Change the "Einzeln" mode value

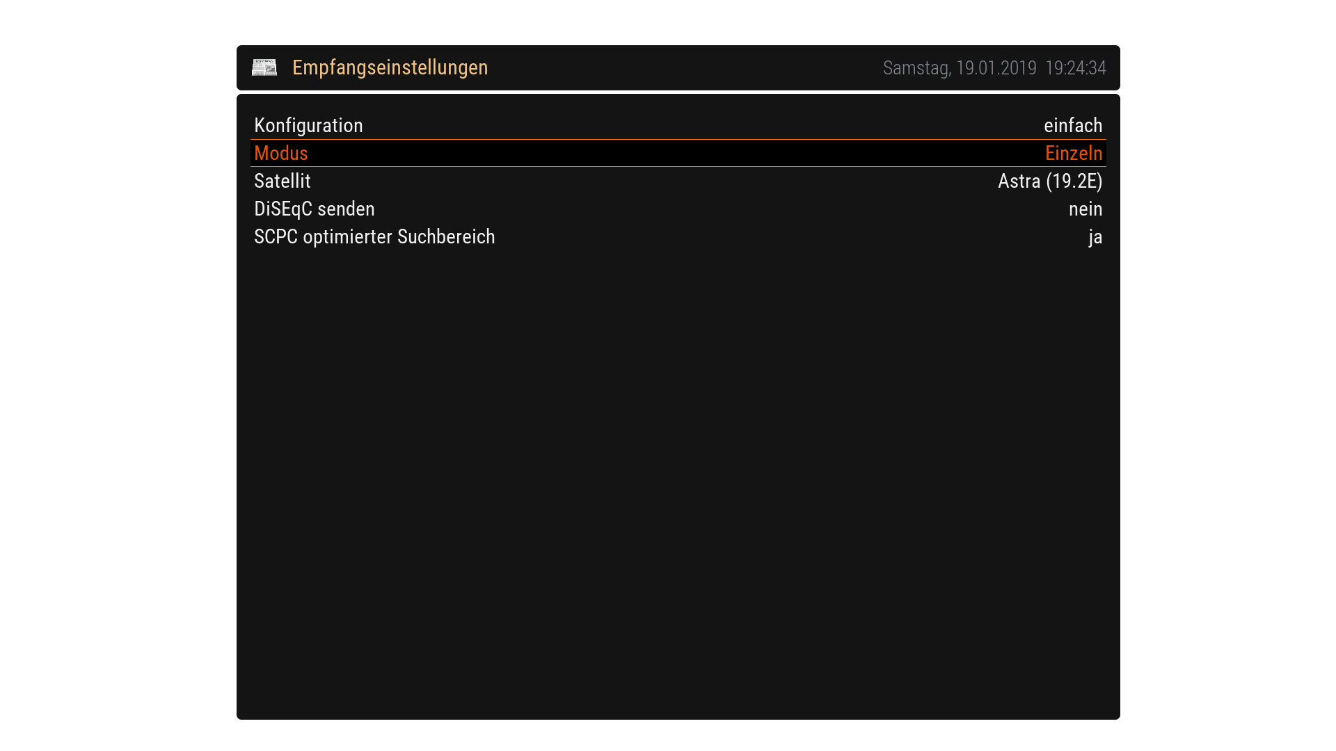1073,153
